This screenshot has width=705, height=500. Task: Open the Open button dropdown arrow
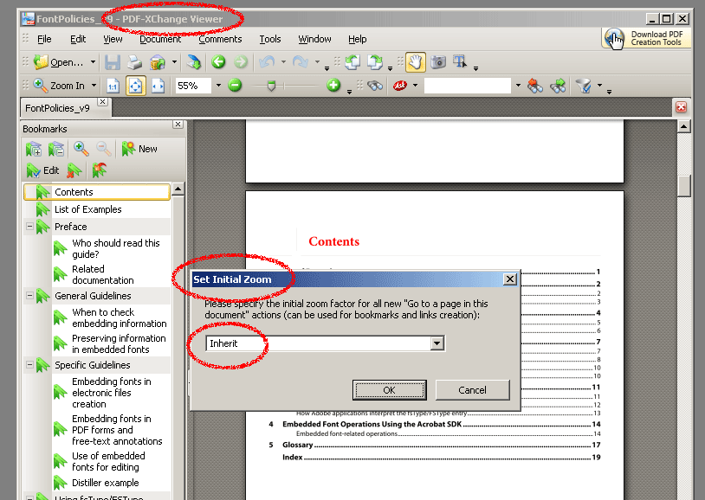(93, 62)
